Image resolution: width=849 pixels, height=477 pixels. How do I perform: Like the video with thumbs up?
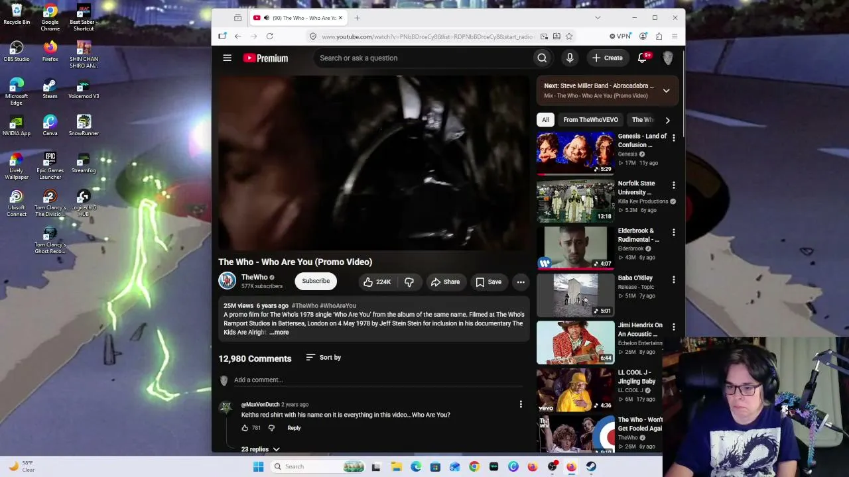pyautogui.click(x=376, y=282)
